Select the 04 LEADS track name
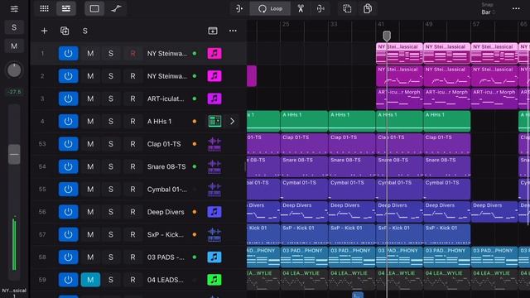 pyautogui.click(x=166, y=280)
